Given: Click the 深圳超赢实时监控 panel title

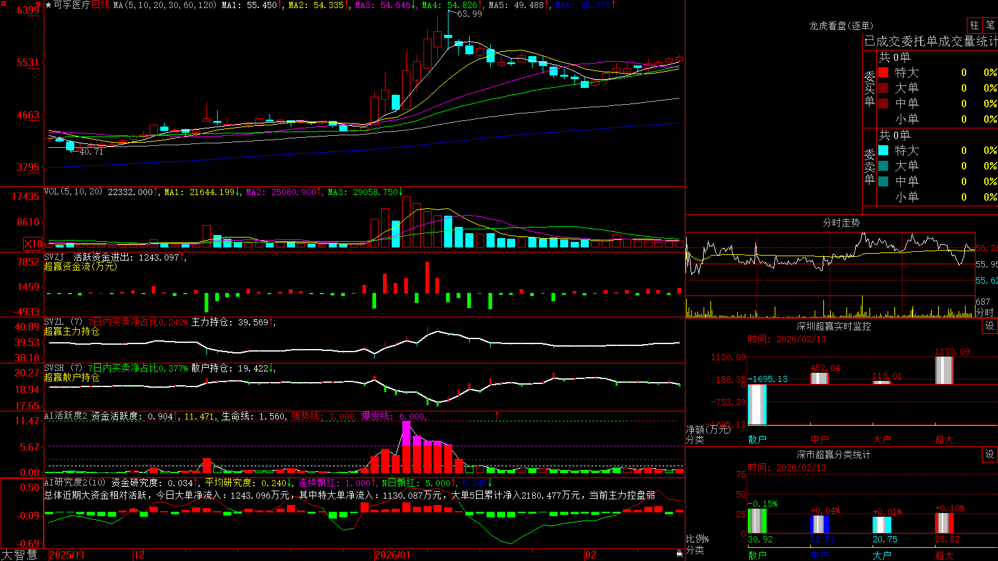Looking at the screenshot, I should [x=833, y=326].
